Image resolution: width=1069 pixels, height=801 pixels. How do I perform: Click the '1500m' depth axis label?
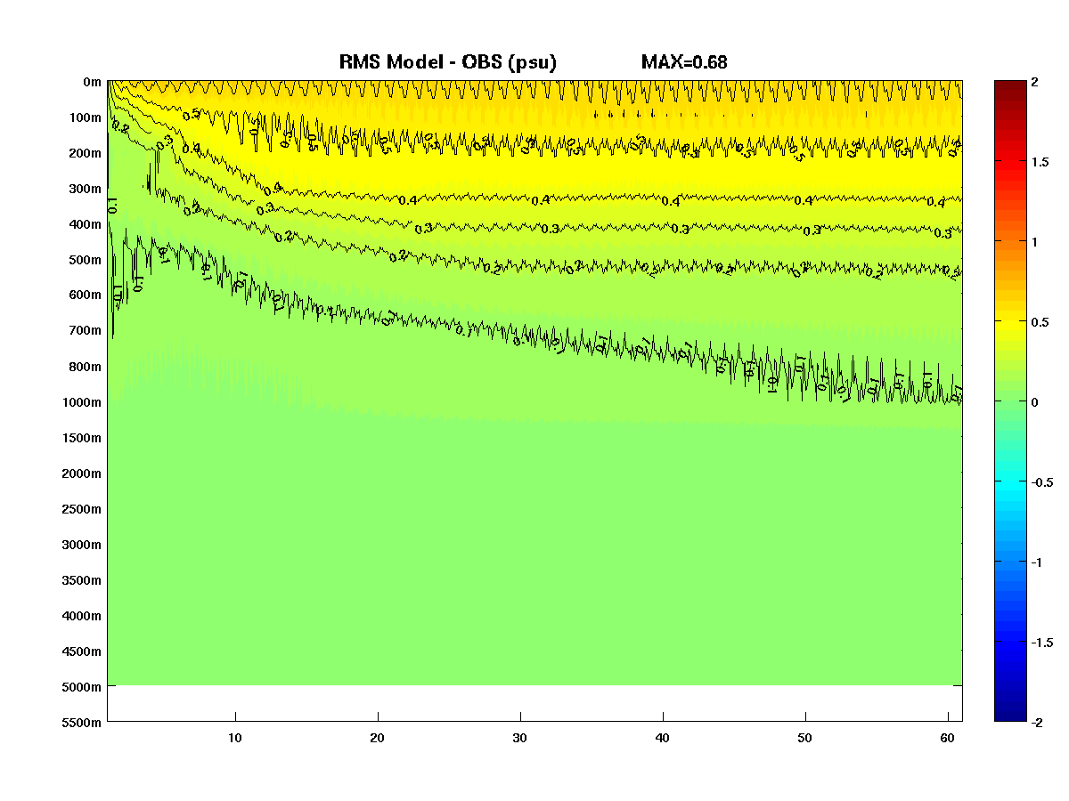pos(82,438)
